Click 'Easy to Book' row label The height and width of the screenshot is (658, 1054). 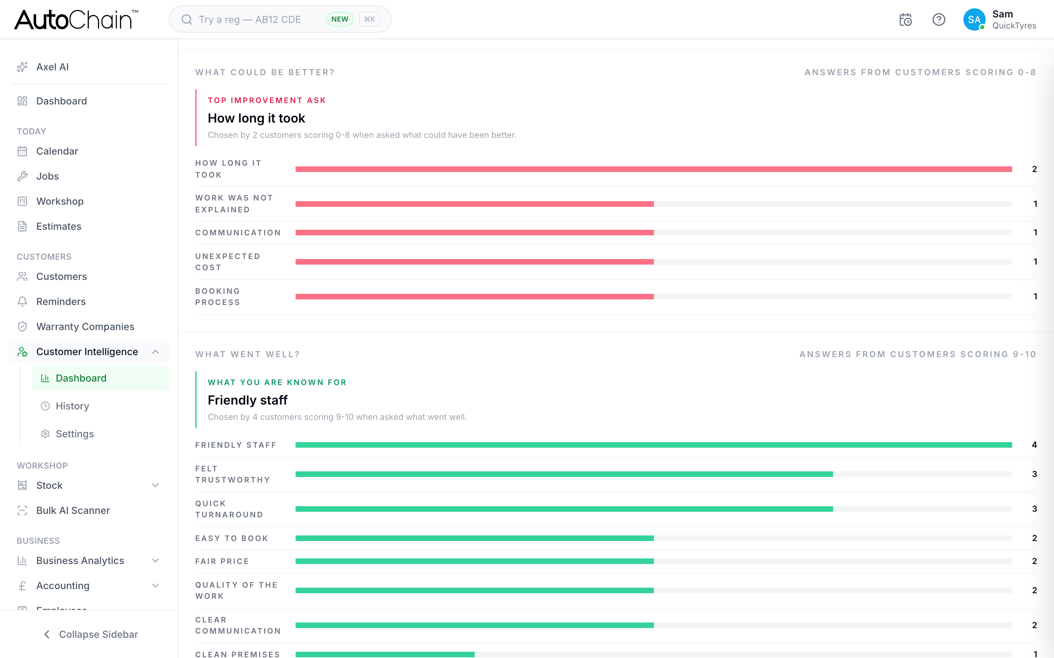tap(232, 538)
